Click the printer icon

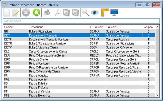pyautogui.click(x=47, y=12)
